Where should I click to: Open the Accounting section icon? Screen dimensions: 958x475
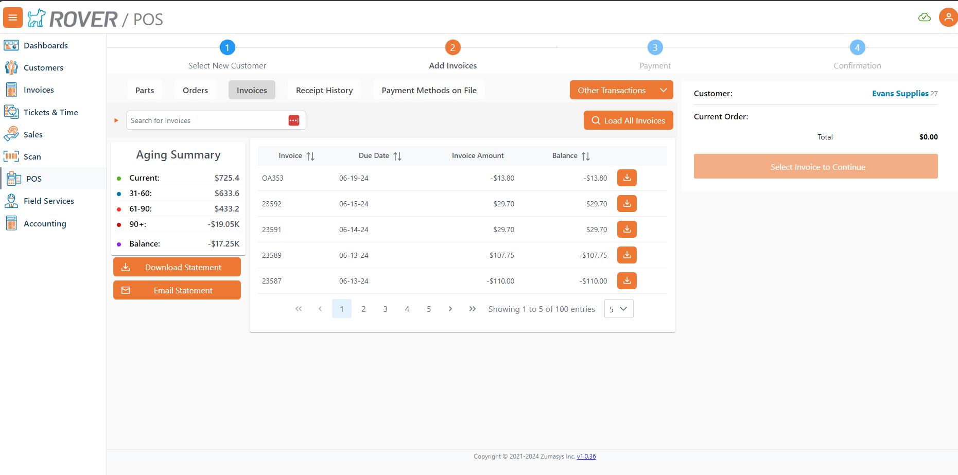11,223
